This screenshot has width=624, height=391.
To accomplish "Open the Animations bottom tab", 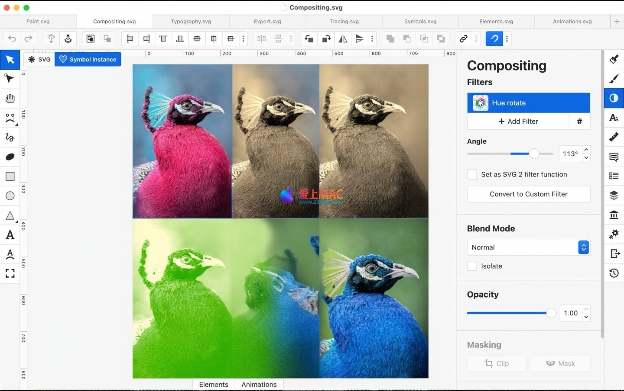I will (x=259, y=385).
